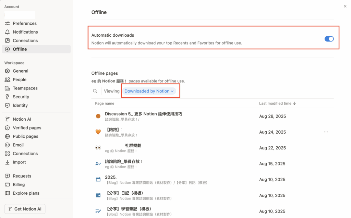Close the settings dialog
This screenshot has height=218, width=351.
click(x=345, y=6)
